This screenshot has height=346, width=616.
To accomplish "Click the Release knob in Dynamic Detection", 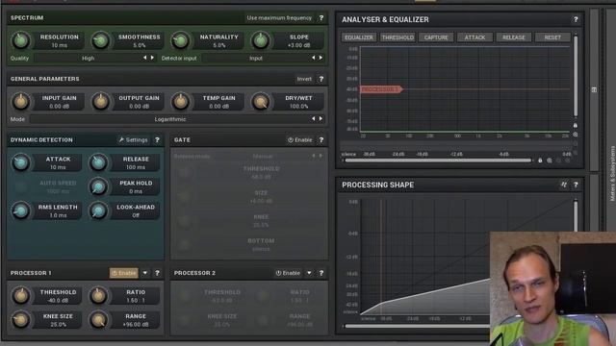I will pos(98,162).
